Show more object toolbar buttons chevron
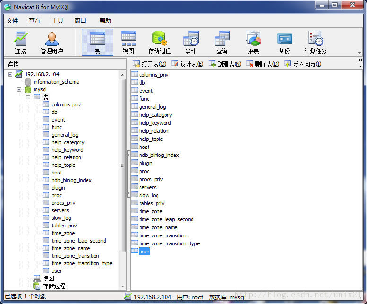The height and width of the screenshot is (304, 367). click(x=360, y=60)
